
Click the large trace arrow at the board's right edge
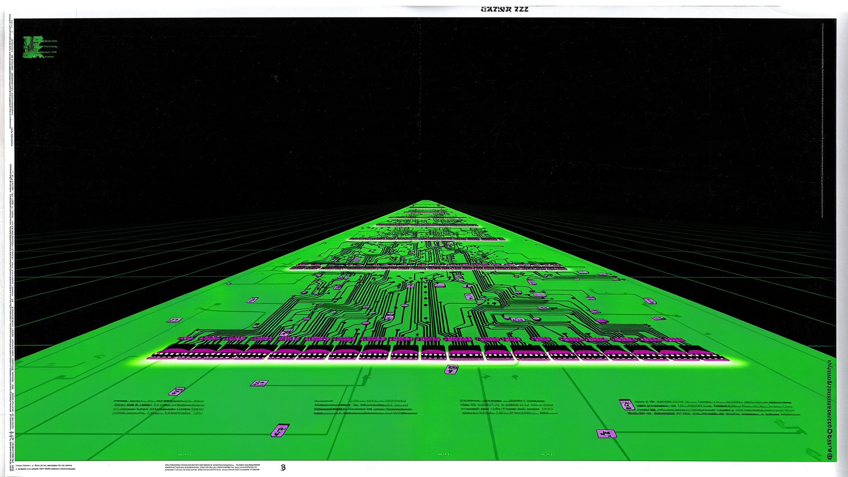[790, 427]
